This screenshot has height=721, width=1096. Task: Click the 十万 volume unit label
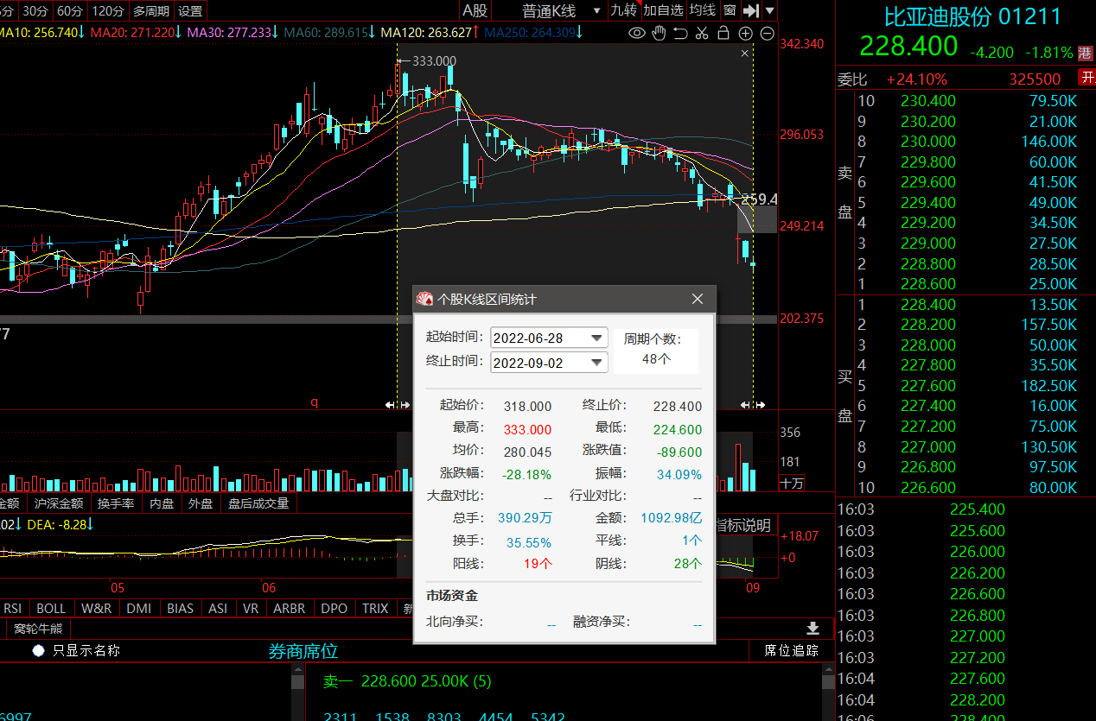click(x=791, y=484)
